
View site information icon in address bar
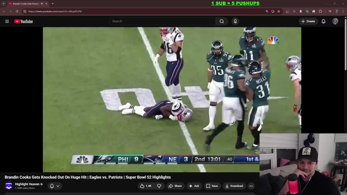point(25,11)
